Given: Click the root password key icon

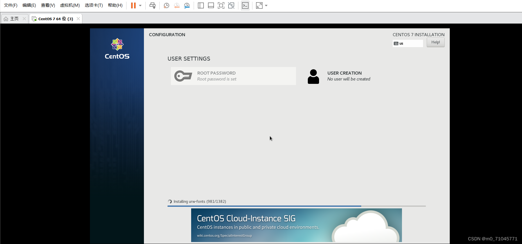Looking at the screenshot, I should pos(183,76).
